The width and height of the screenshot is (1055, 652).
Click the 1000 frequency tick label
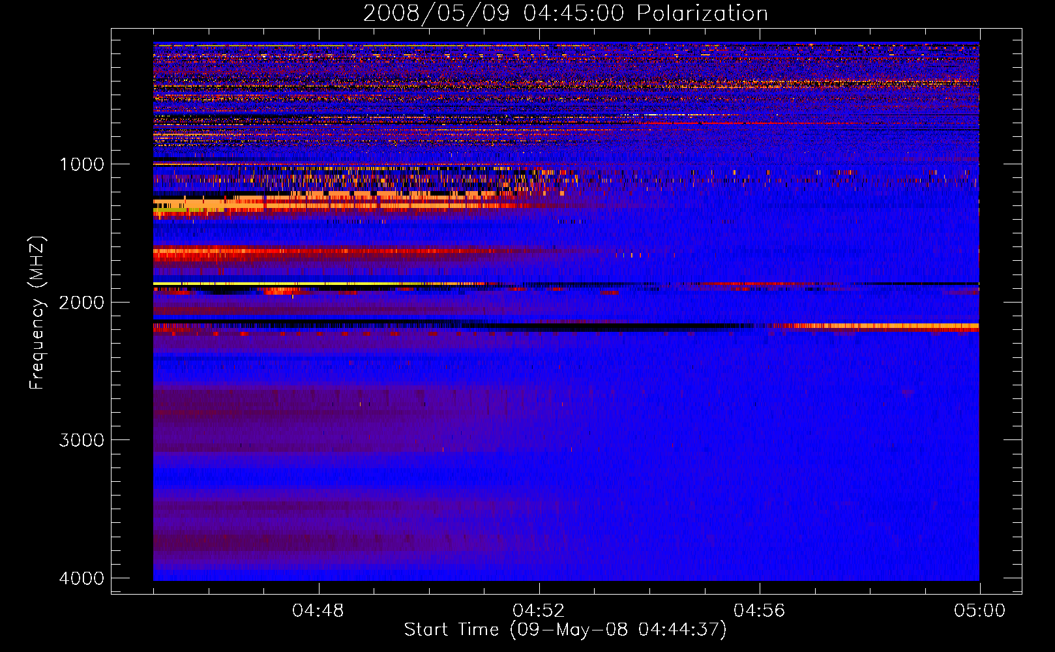pos(82,164)
